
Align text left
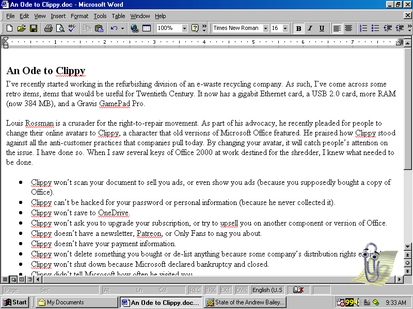(337, 28)
